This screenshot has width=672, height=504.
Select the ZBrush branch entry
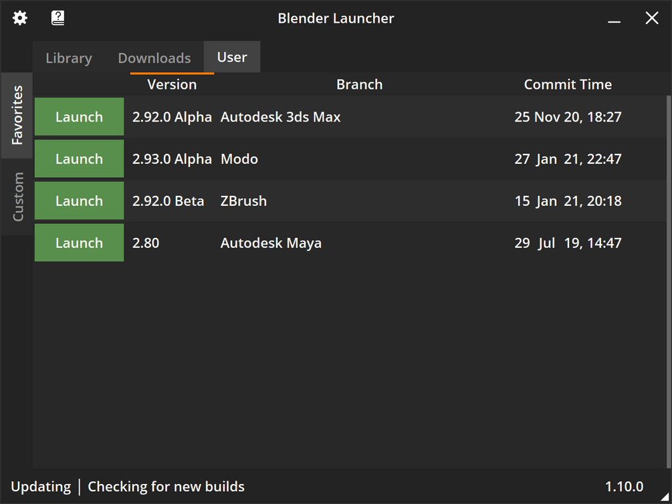[x=244, y=201]
